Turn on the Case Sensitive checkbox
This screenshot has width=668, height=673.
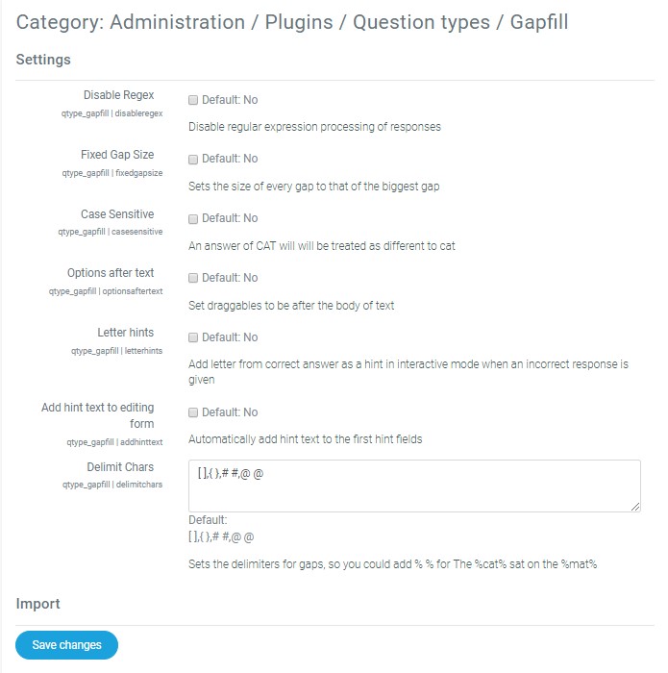193,219
